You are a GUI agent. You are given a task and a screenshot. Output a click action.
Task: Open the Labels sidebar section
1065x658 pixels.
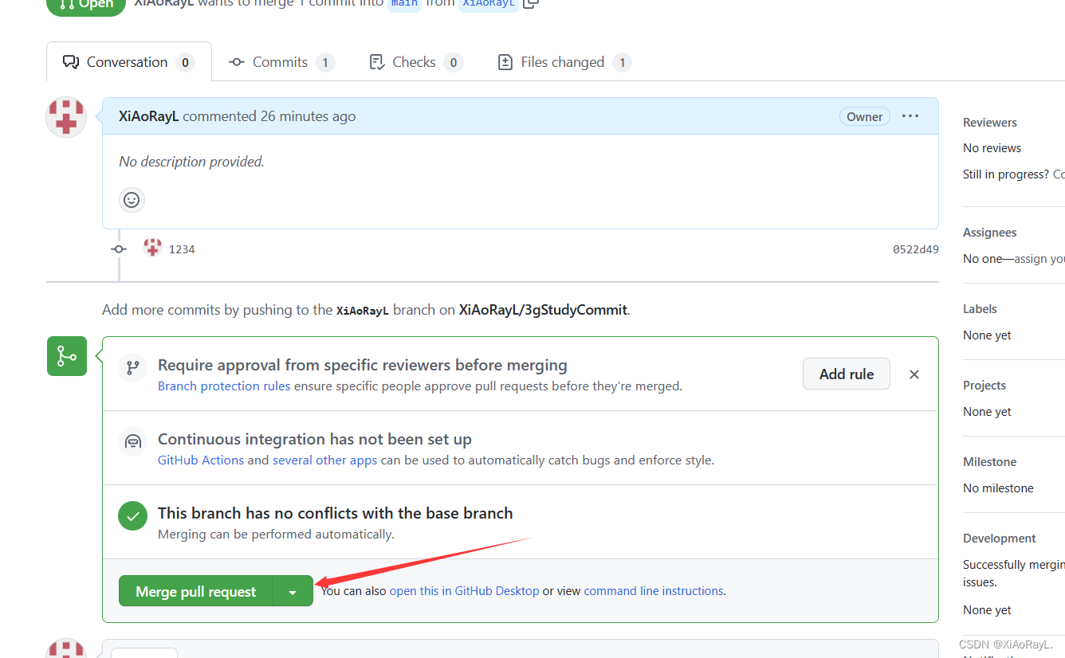click(980, 309)
